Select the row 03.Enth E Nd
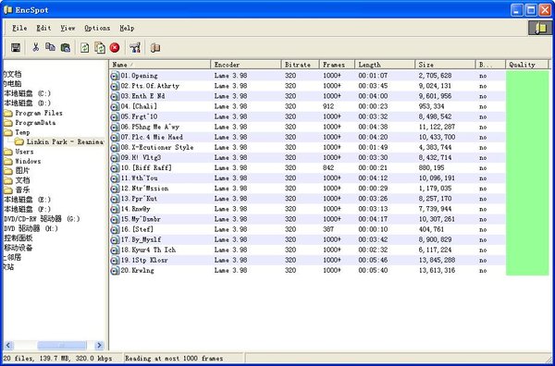Image resolution: width=555 pixels, height=366 pixels. [307, 96]
